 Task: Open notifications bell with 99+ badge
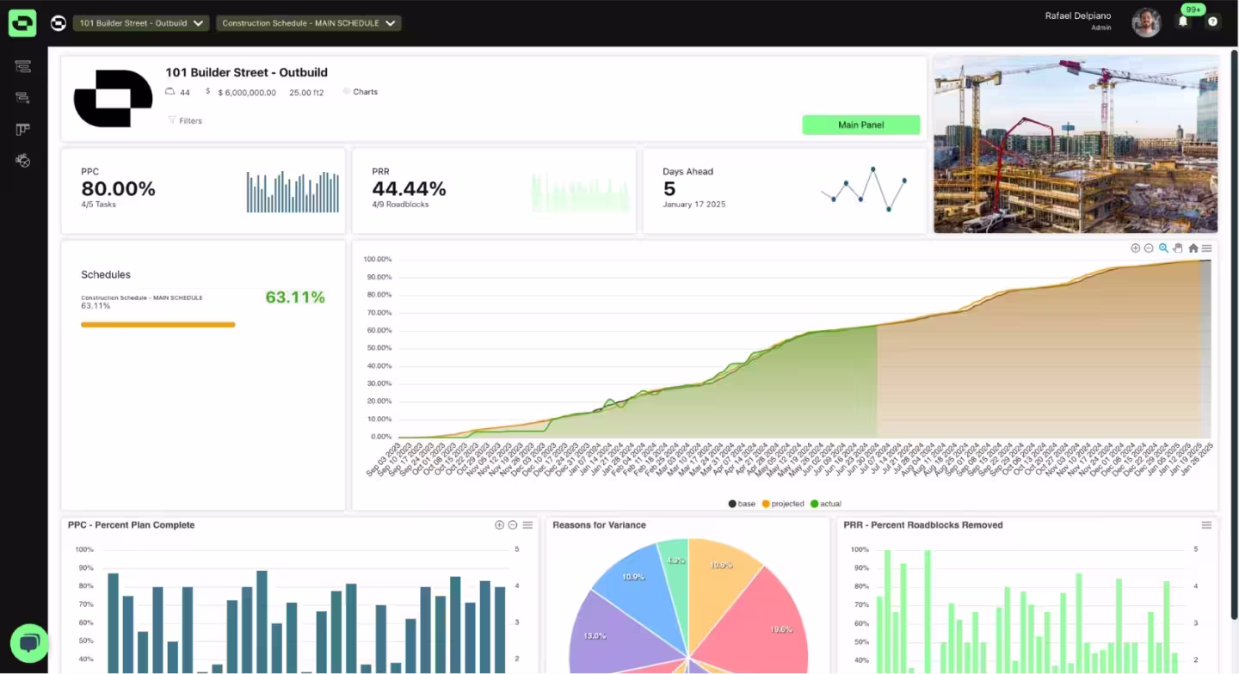pos(1183,21)
